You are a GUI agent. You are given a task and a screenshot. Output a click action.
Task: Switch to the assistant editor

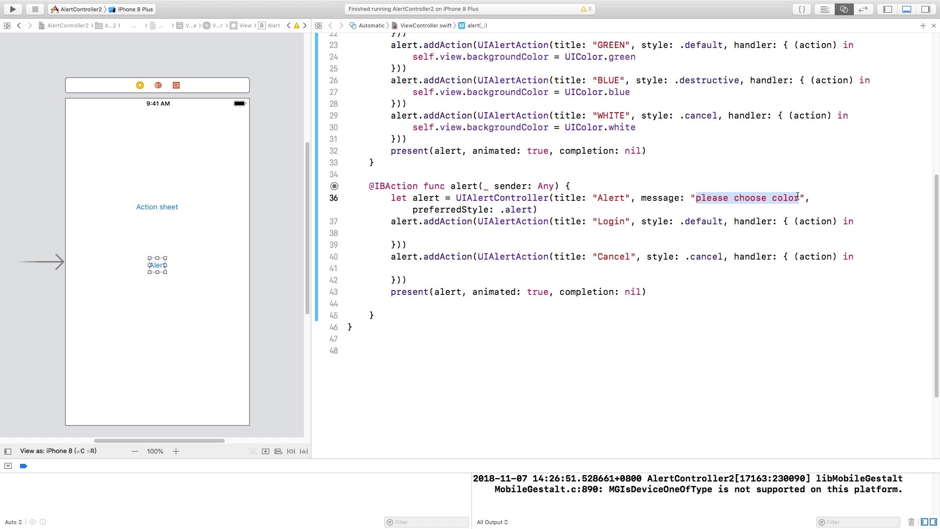844,9
